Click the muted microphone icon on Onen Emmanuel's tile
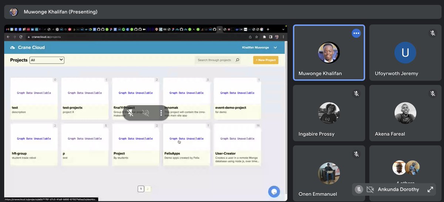This screenshot has height=202, width=444. [x=356, y=154]
